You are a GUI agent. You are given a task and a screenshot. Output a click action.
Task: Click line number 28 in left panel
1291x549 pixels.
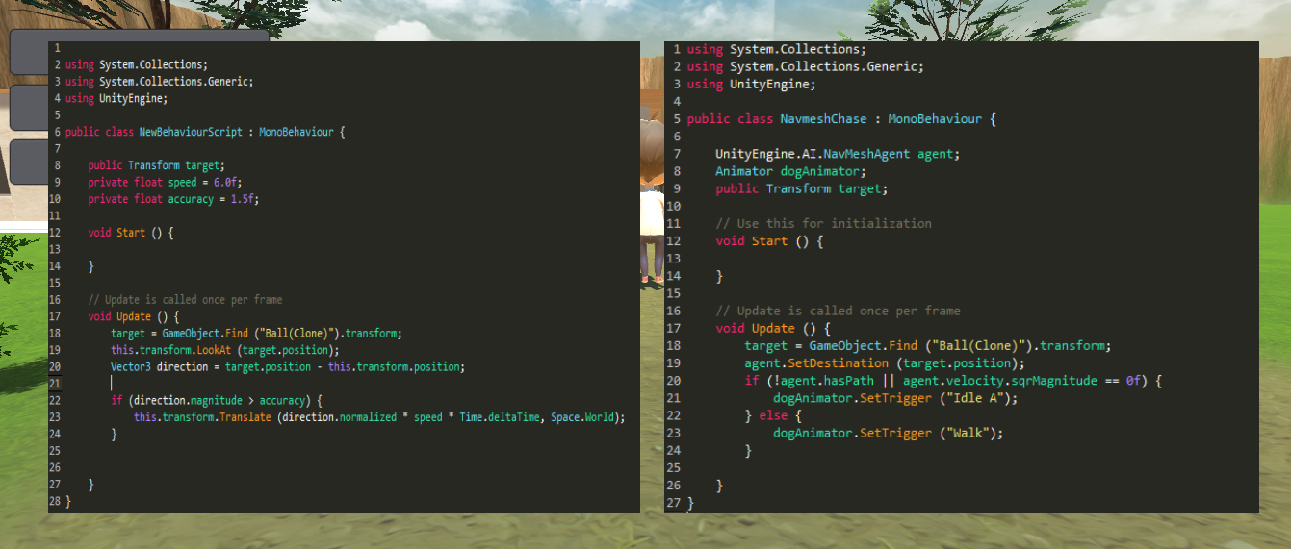(55, 501)
